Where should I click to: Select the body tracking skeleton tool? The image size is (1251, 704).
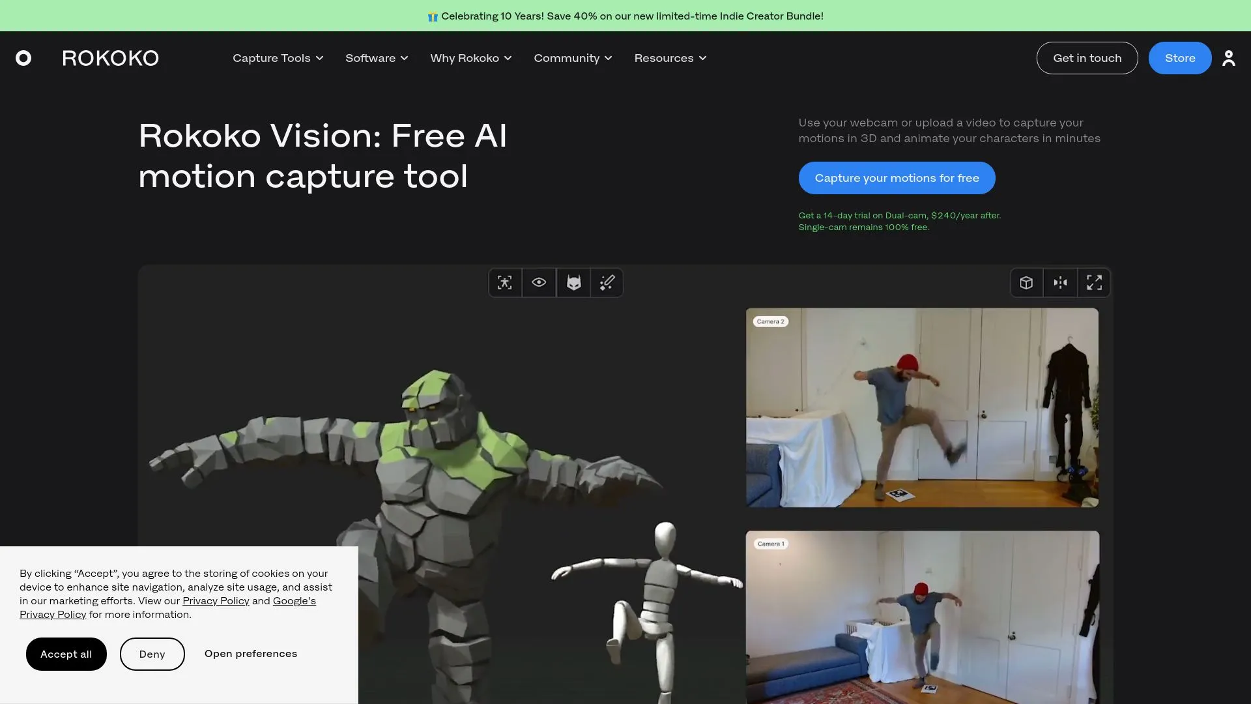click(x=505, y=282)
